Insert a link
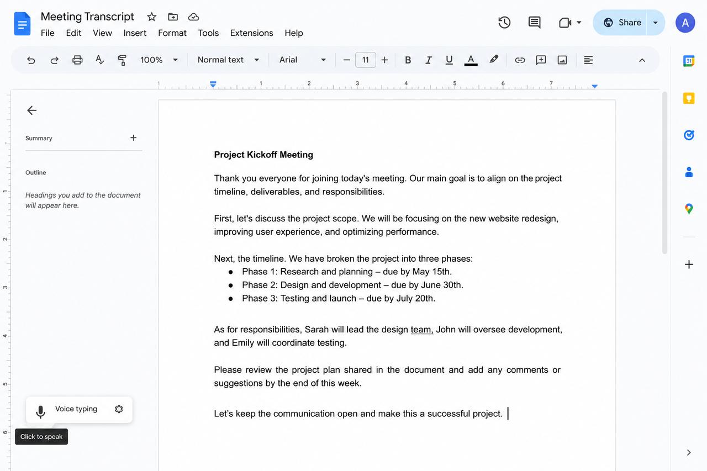The image size is (707, 471). pyautogui.click(x=520, y=60)
